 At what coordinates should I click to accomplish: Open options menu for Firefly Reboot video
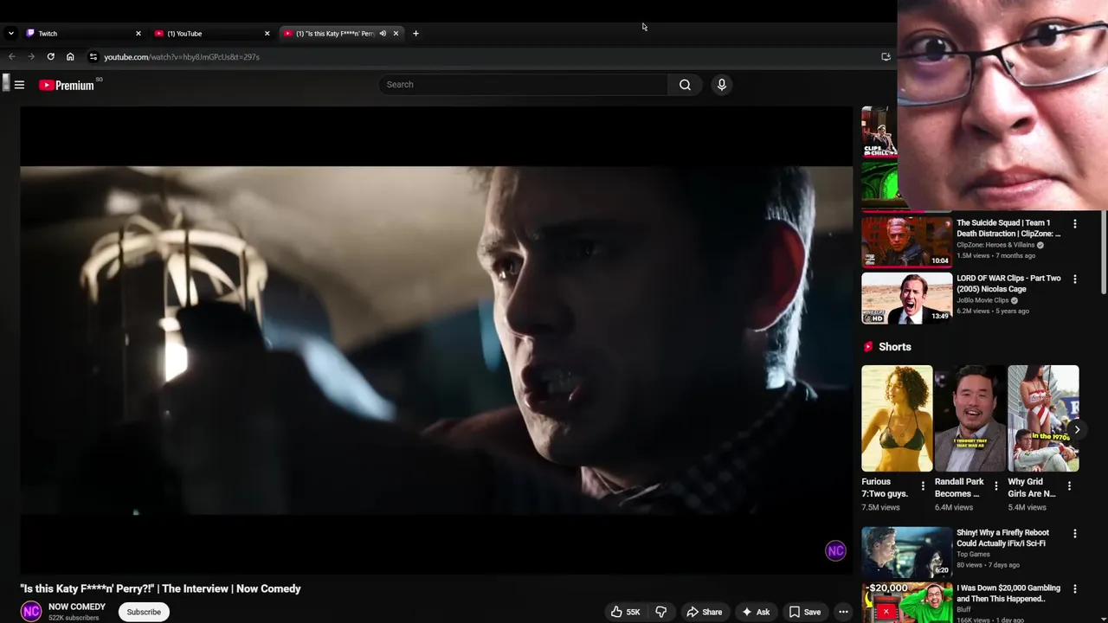click(1075, 534)
